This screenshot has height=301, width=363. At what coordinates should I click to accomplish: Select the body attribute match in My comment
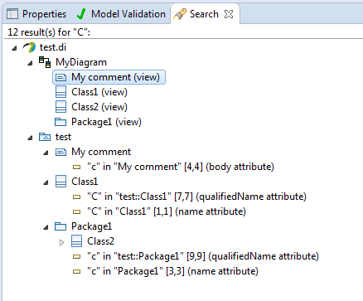point(173,167)
